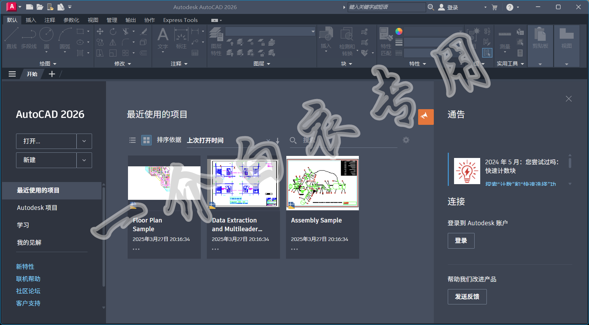Open the Express Tools ribbon tab
The width and height of the screenshot is (589, 325).
click(180, 20)
